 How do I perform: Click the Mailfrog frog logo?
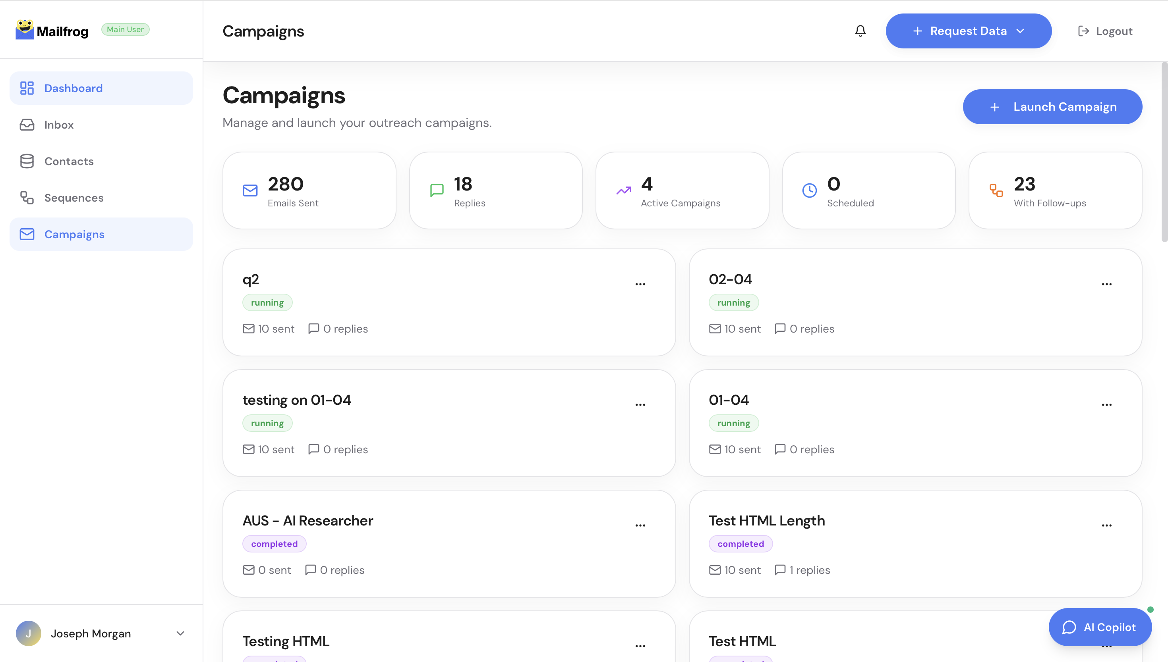(25, 30)
